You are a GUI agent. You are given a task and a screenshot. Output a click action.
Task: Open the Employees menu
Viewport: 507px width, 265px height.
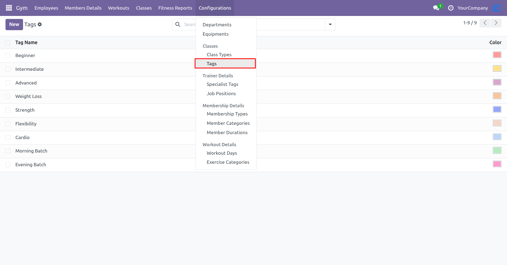46,8
